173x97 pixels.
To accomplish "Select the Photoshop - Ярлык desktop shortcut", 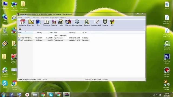I will click(x=167, y=59).
